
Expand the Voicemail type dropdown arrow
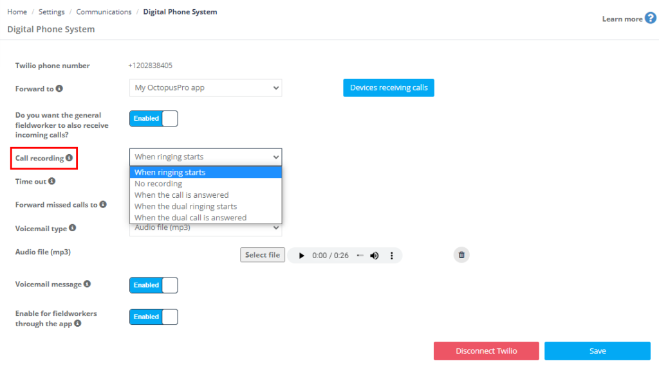tap(275, 228)
